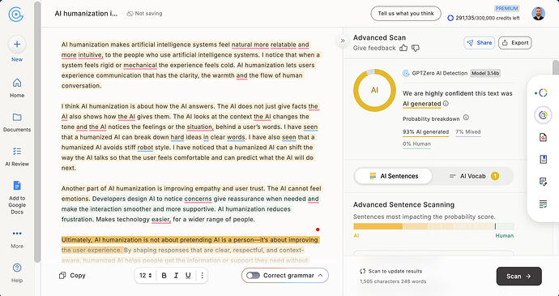Click the sentence probability AI-Human bar
Image resolution: width=559 pixels, height=296 pixels.
[x=433, y=226]
